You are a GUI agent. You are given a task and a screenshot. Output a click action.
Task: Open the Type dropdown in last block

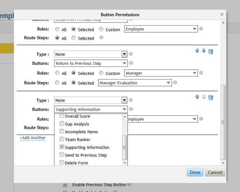91,100
